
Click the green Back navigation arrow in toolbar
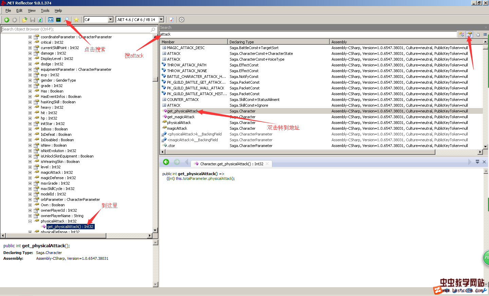(x=6, y=20)
